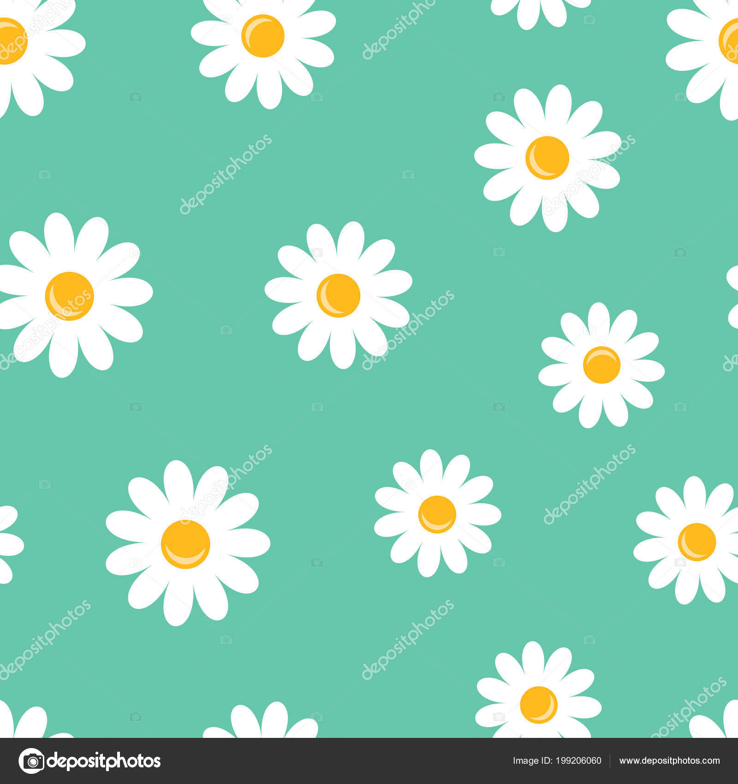Click the Image ID: 199206060 text
738x784 pixels.
point(557,760)
